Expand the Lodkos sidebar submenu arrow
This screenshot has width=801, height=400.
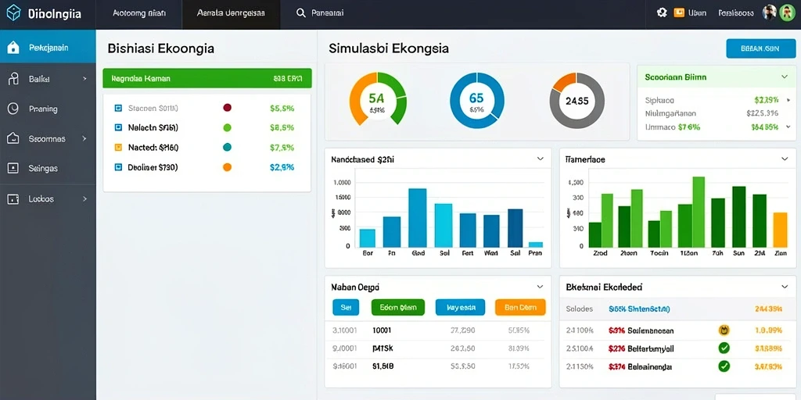[x=84, y=199]
